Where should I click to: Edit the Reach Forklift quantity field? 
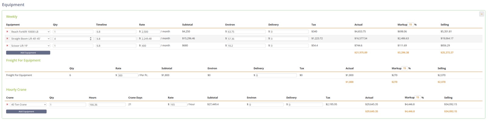pos(73,32)
